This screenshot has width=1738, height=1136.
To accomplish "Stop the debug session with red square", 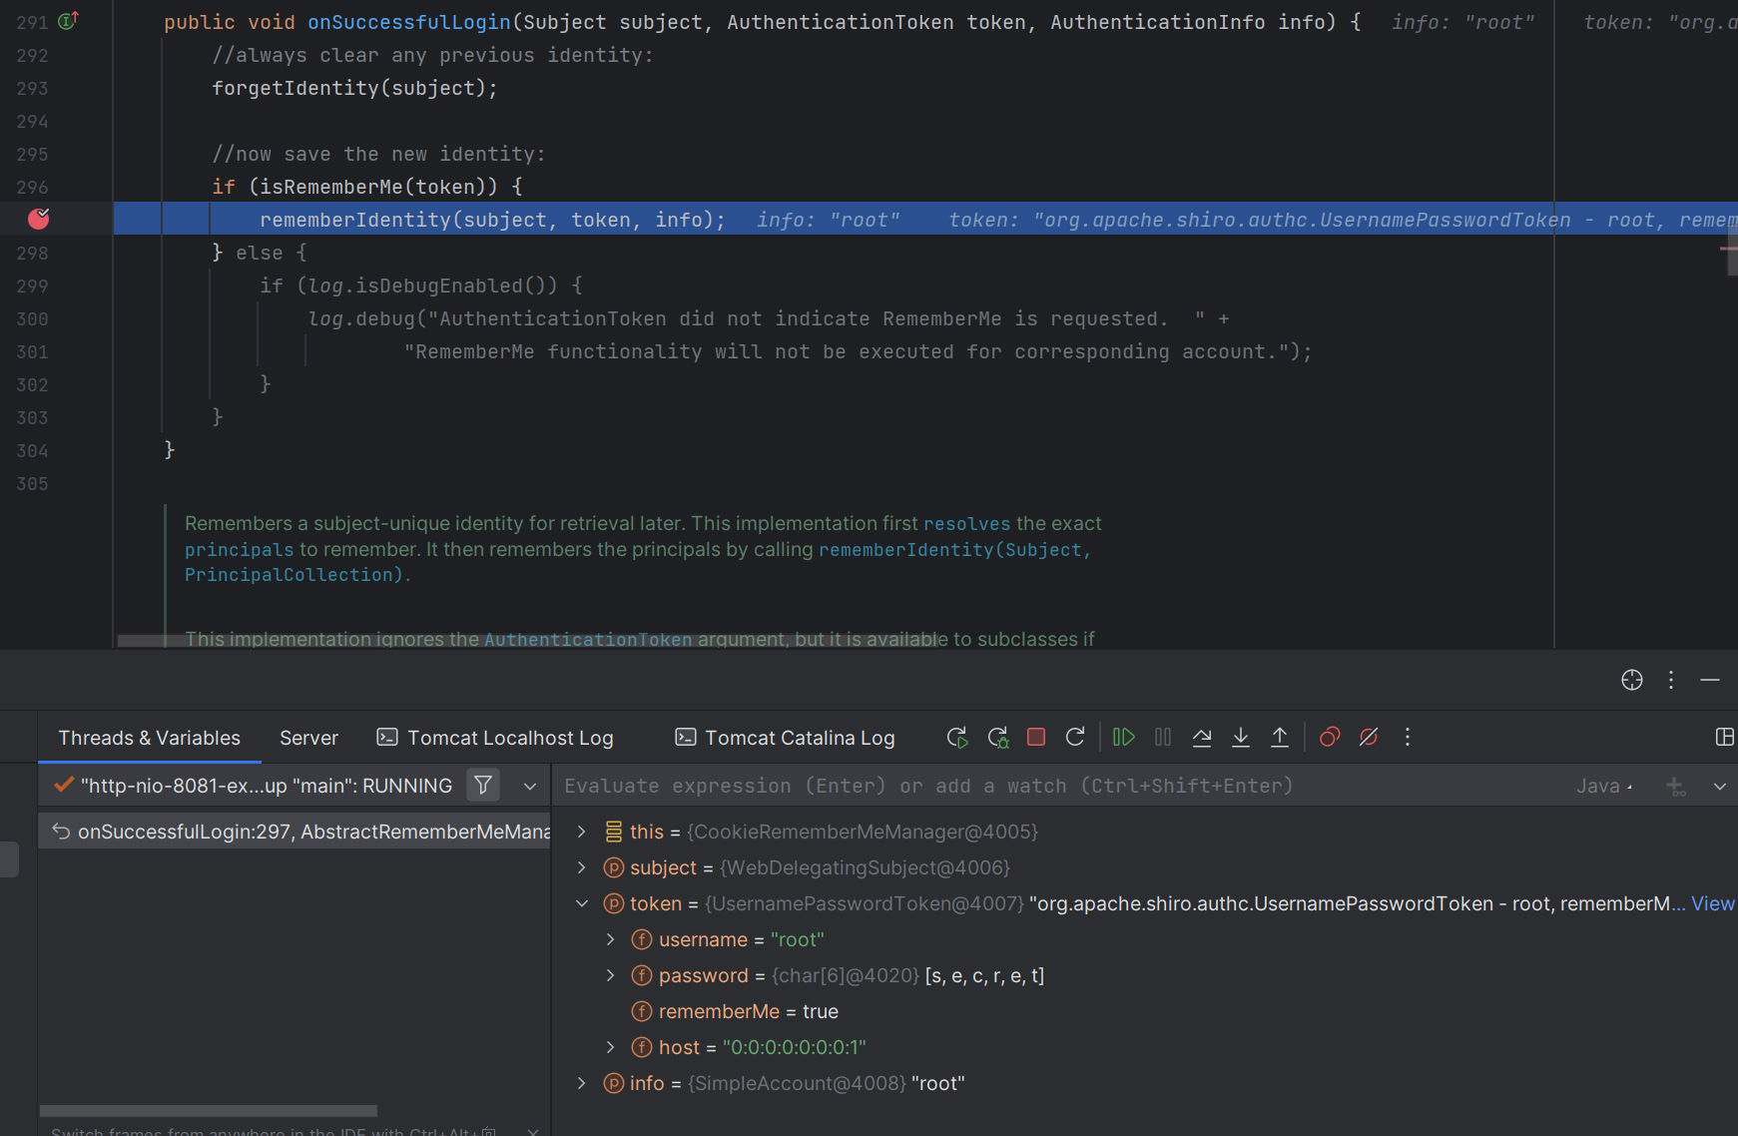I will coord(1036,738).
